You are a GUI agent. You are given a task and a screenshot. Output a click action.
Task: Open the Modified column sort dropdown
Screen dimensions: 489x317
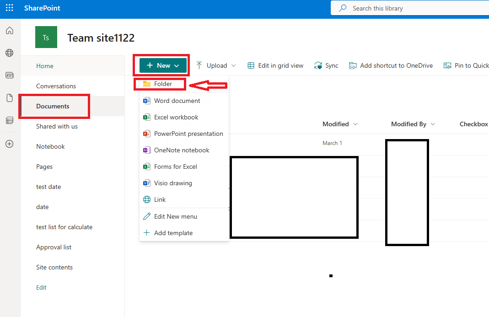[340, 124]
